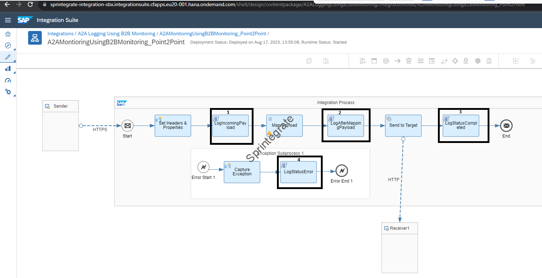Click the Deployment Status text
The image size is (542, 278).
coord(268,42)
